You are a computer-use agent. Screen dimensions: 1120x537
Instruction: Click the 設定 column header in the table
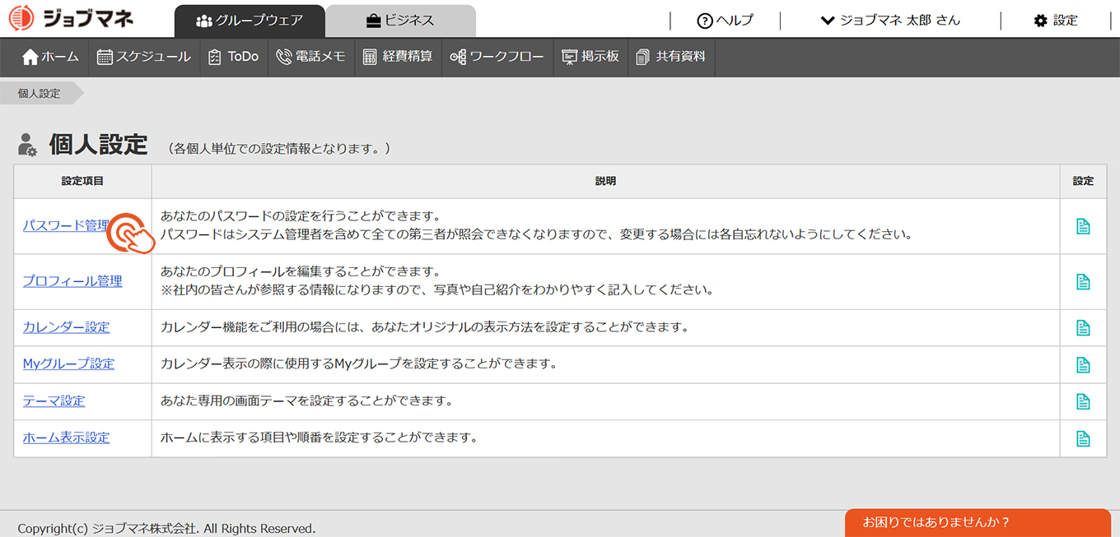pos(1083,181)
